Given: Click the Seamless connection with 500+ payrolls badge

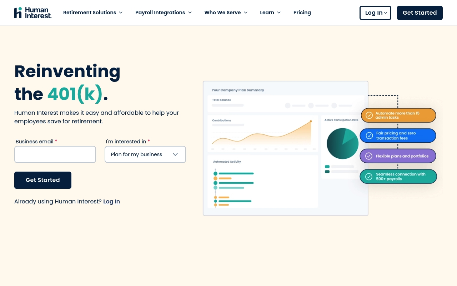Looking at the screenshot, I should (x=398, y=177).
